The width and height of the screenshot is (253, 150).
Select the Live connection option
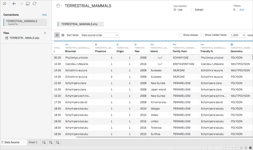175,10
